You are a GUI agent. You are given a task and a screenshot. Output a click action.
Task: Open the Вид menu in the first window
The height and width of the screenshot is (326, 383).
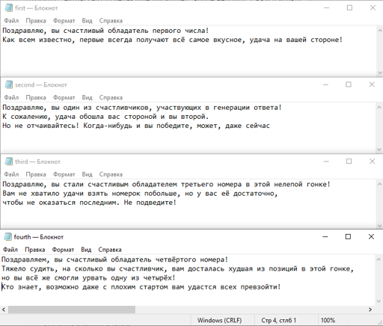[87, 21]
